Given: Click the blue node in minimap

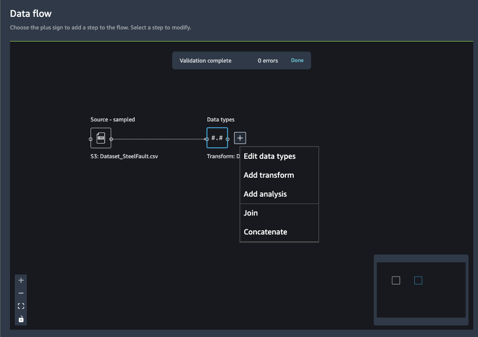Looking at the screenshot, I should 418,280.
